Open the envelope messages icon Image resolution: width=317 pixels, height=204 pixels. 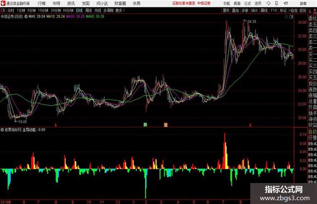[286, 3]
